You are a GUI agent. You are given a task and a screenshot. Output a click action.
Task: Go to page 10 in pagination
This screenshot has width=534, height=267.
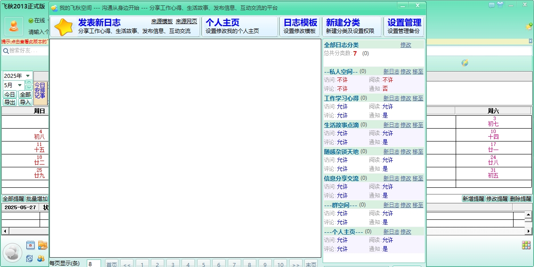280,264
